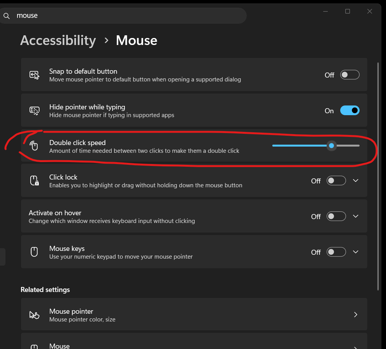Expand Mouse keys options chevron

355,252
